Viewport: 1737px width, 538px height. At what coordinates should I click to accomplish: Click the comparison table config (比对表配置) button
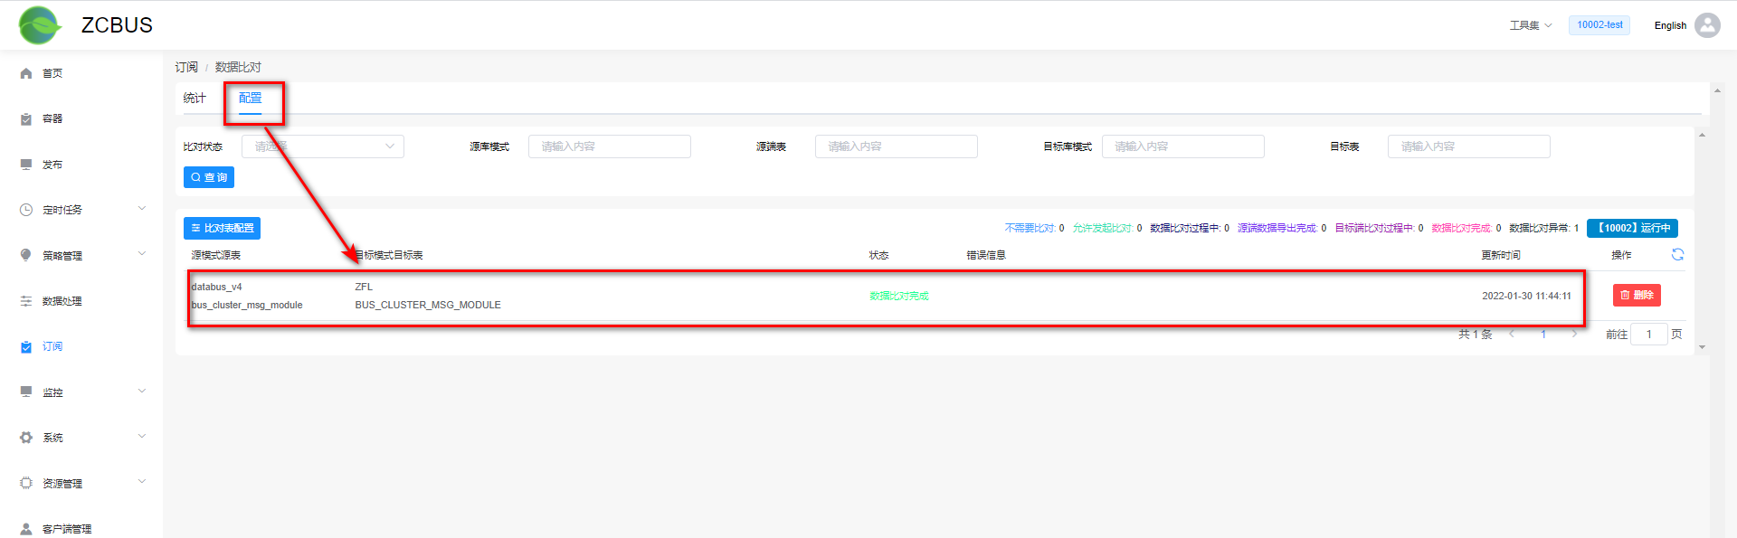click(x=222, y=228)
